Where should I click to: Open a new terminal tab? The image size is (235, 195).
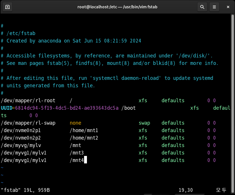[7, 7]
